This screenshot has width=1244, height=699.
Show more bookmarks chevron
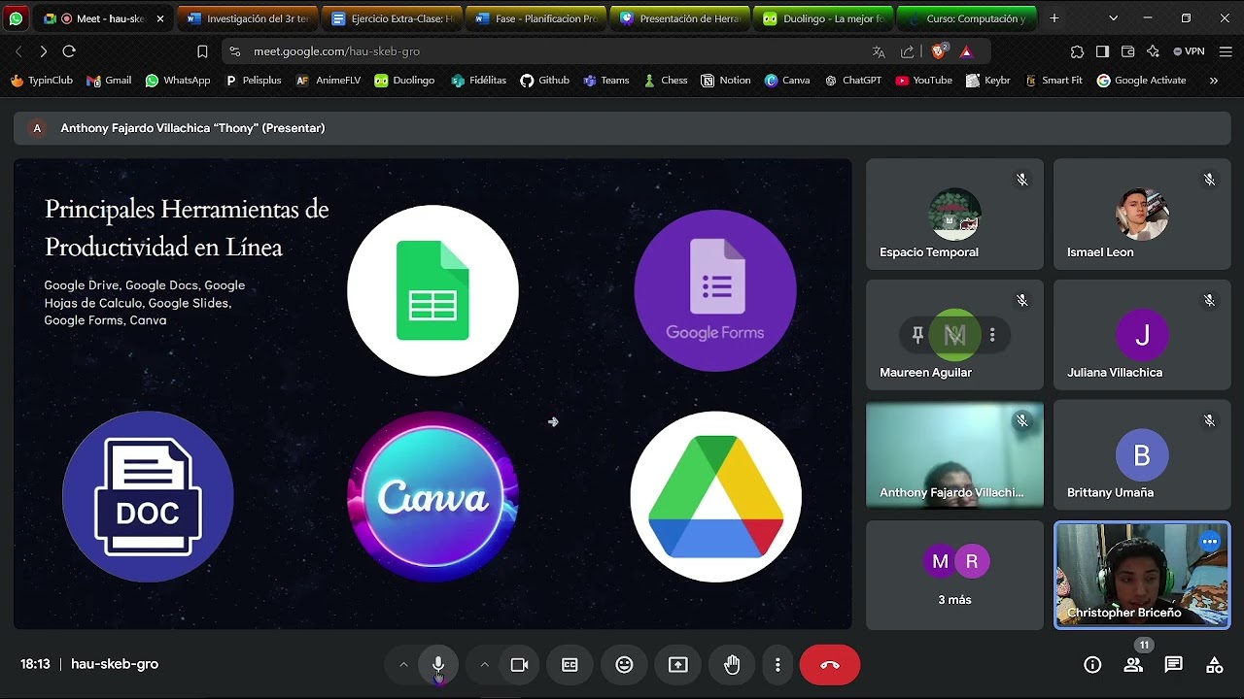[1213, 81]
